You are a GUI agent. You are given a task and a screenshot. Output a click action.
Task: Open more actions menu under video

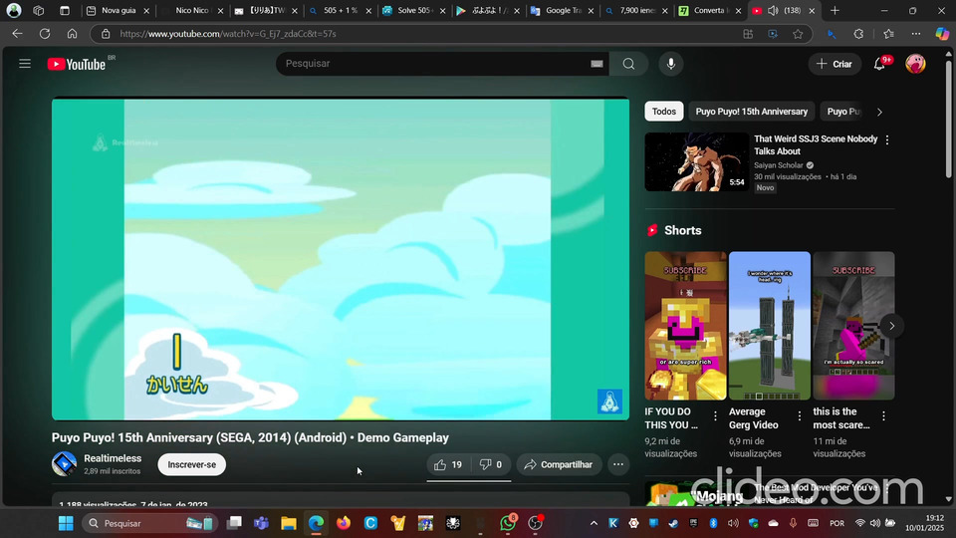(618, 465)
